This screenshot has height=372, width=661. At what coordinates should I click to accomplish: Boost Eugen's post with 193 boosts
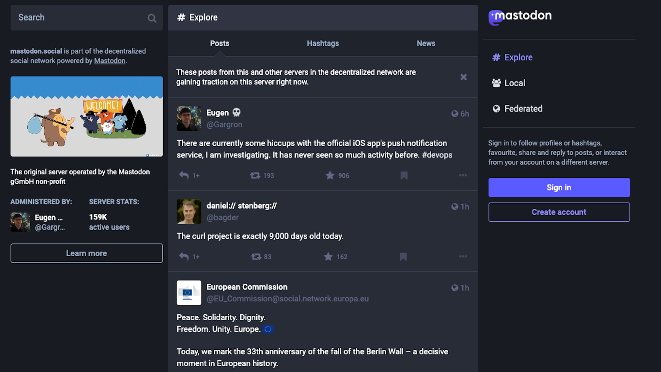255,176
